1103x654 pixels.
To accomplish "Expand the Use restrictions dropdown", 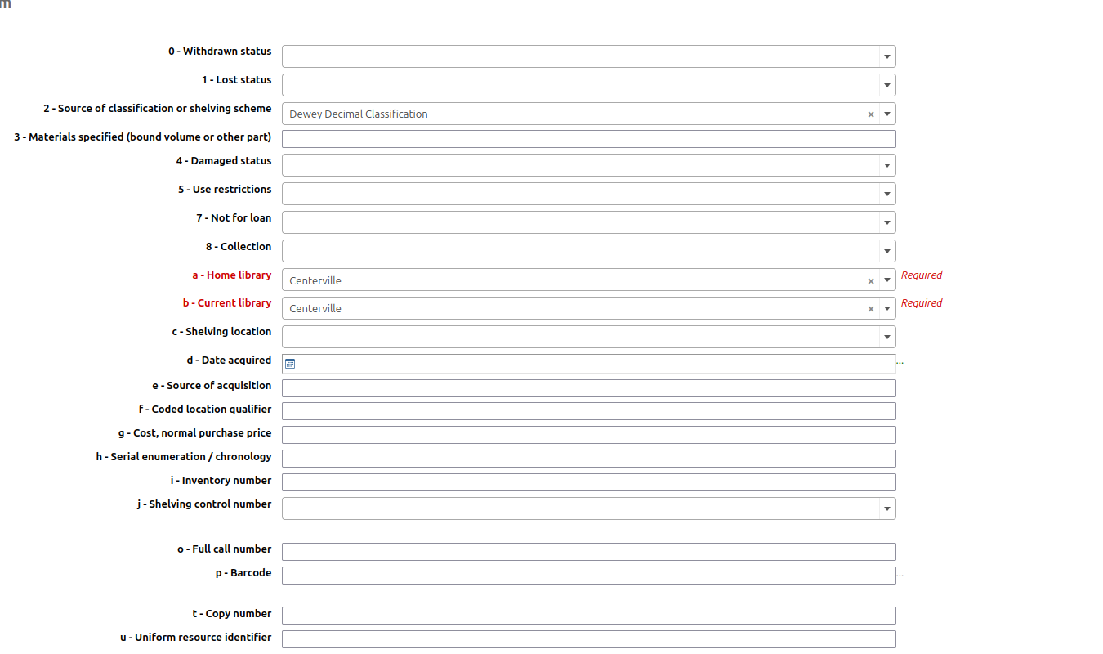I will point(886,194).
